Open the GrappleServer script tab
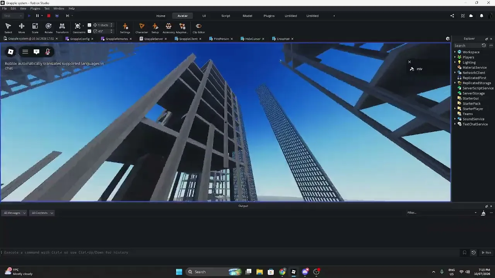495x278 pixels. 154,39
